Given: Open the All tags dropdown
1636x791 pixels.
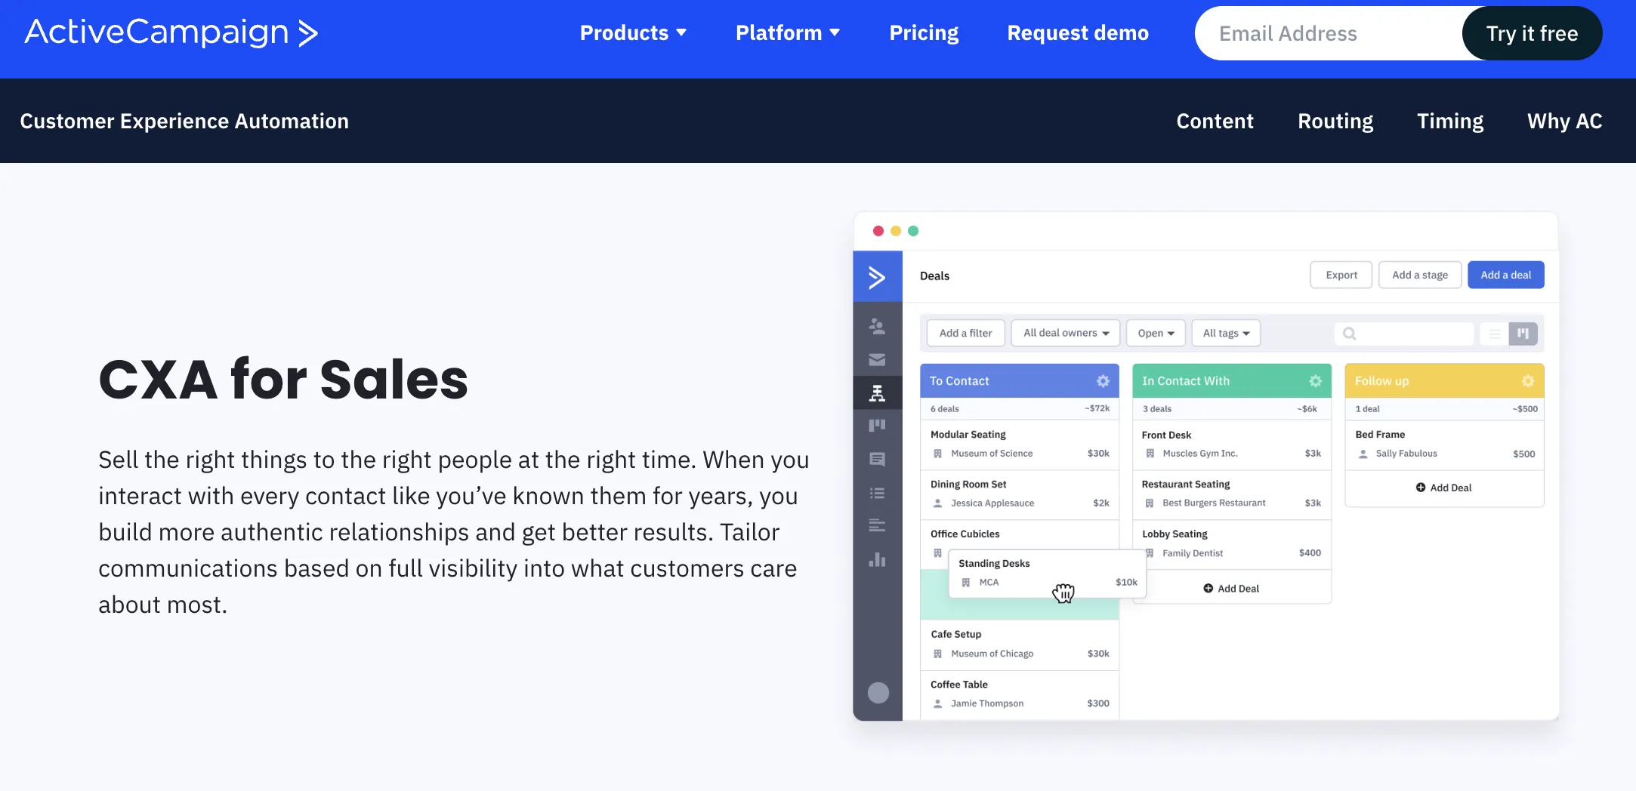Looking at the screenshot, I should click(x=1226, y=333).
